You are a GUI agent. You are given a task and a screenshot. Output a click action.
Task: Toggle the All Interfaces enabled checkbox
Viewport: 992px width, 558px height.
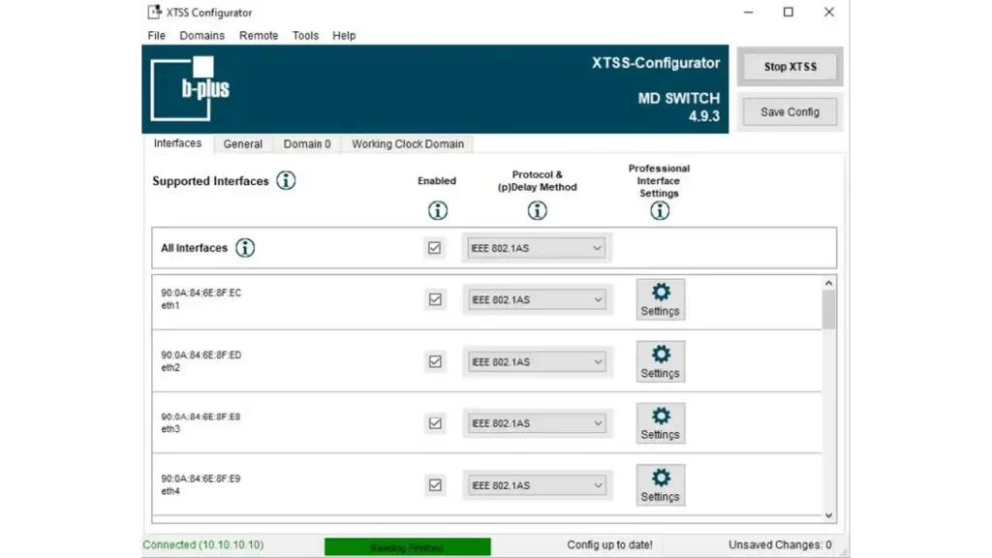coord(435,248)
